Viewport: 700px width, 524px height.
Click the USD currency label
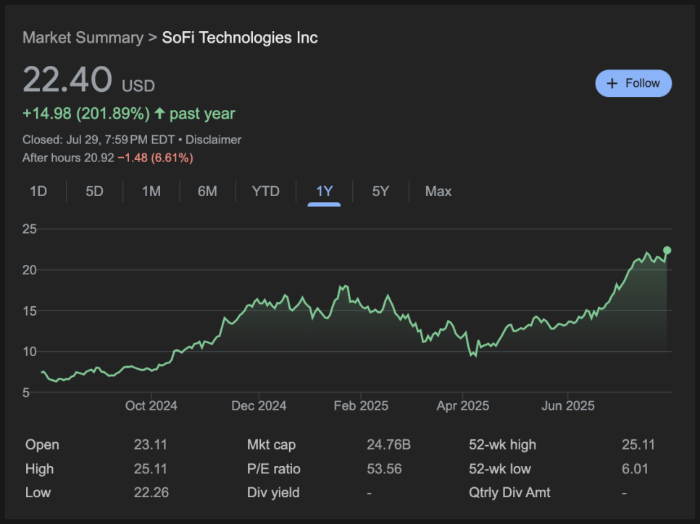point(138,85)
